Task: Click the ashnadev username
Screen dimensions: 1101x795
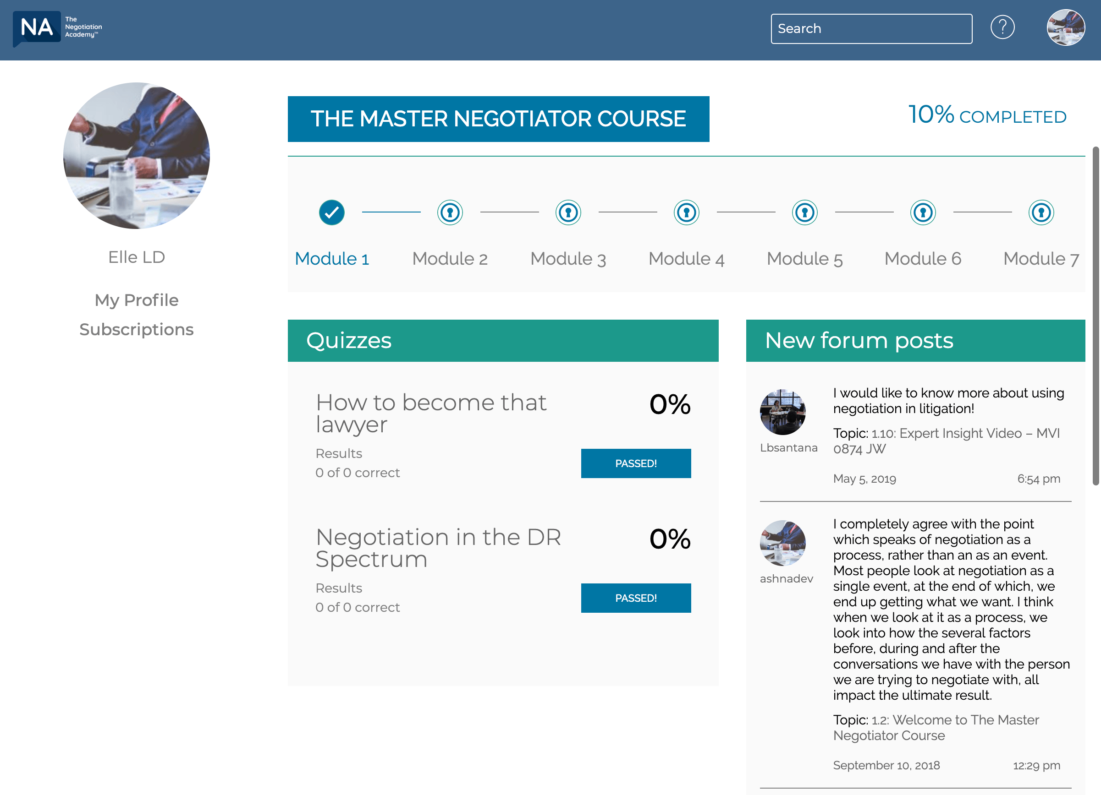Action: click(786, 579)
